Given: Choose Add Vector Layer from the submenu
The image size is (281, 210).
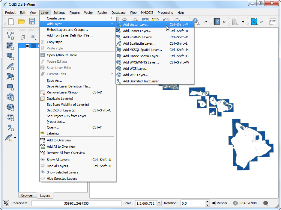Looking at the screenshot, I should [x=155, y=25].
